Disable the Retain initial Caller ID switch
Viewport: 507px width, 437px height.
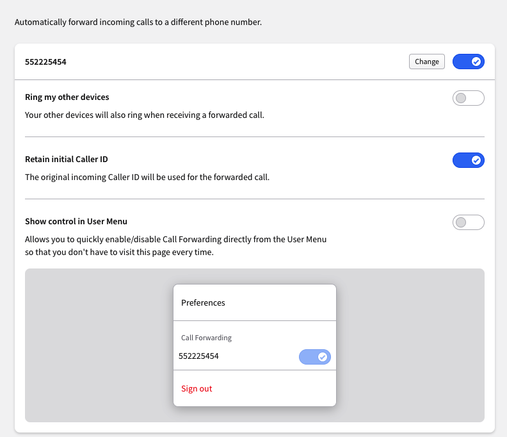coord(468,160)
